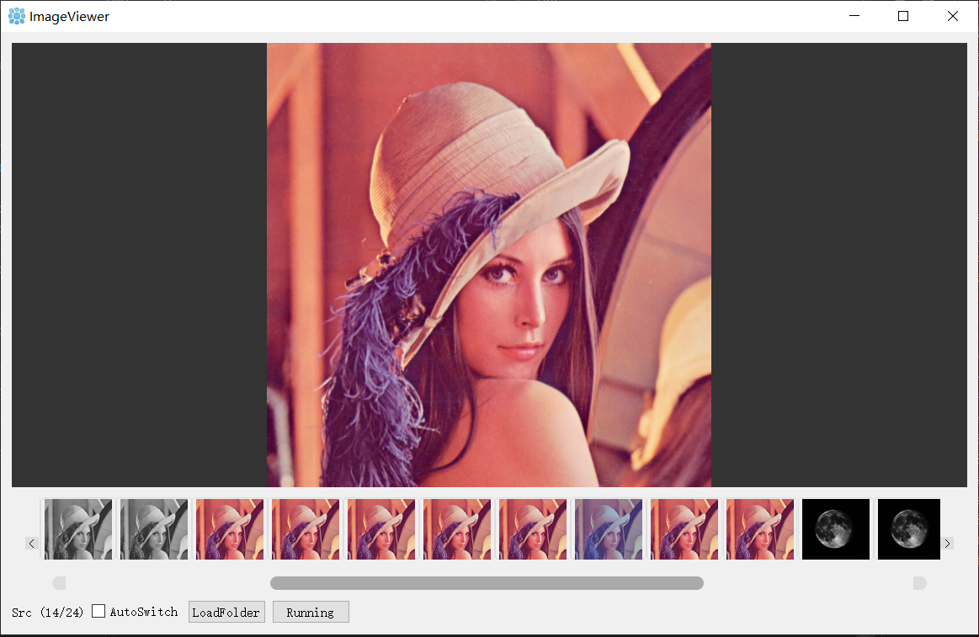Select the color Lena thumbnail right after the grayscale ones
979x637 pixels.
(230, 529)
